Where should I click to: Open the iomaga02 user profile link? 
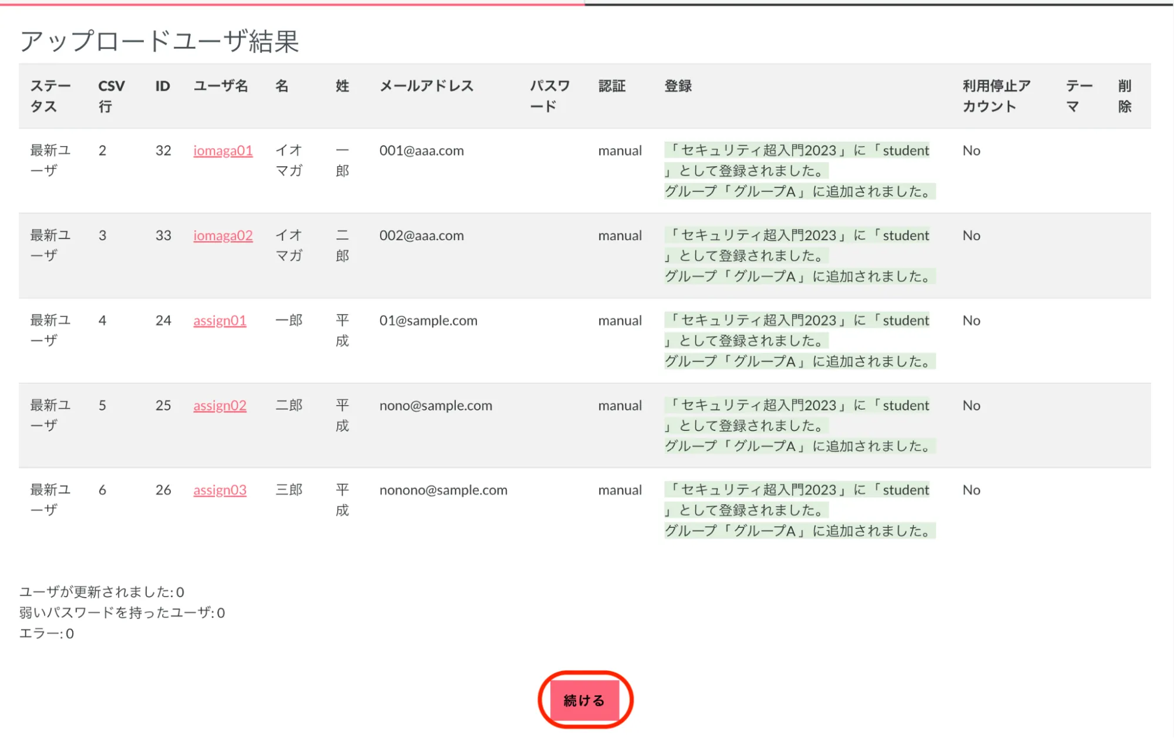(x=223, y=236)
